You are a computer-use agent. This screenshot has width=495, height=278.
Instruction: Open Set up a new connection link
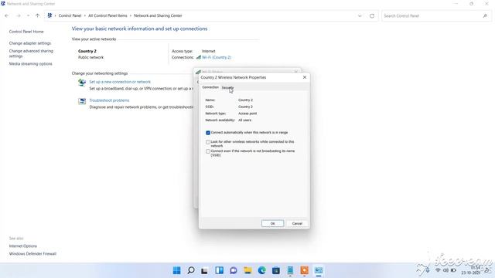point(120,82)
